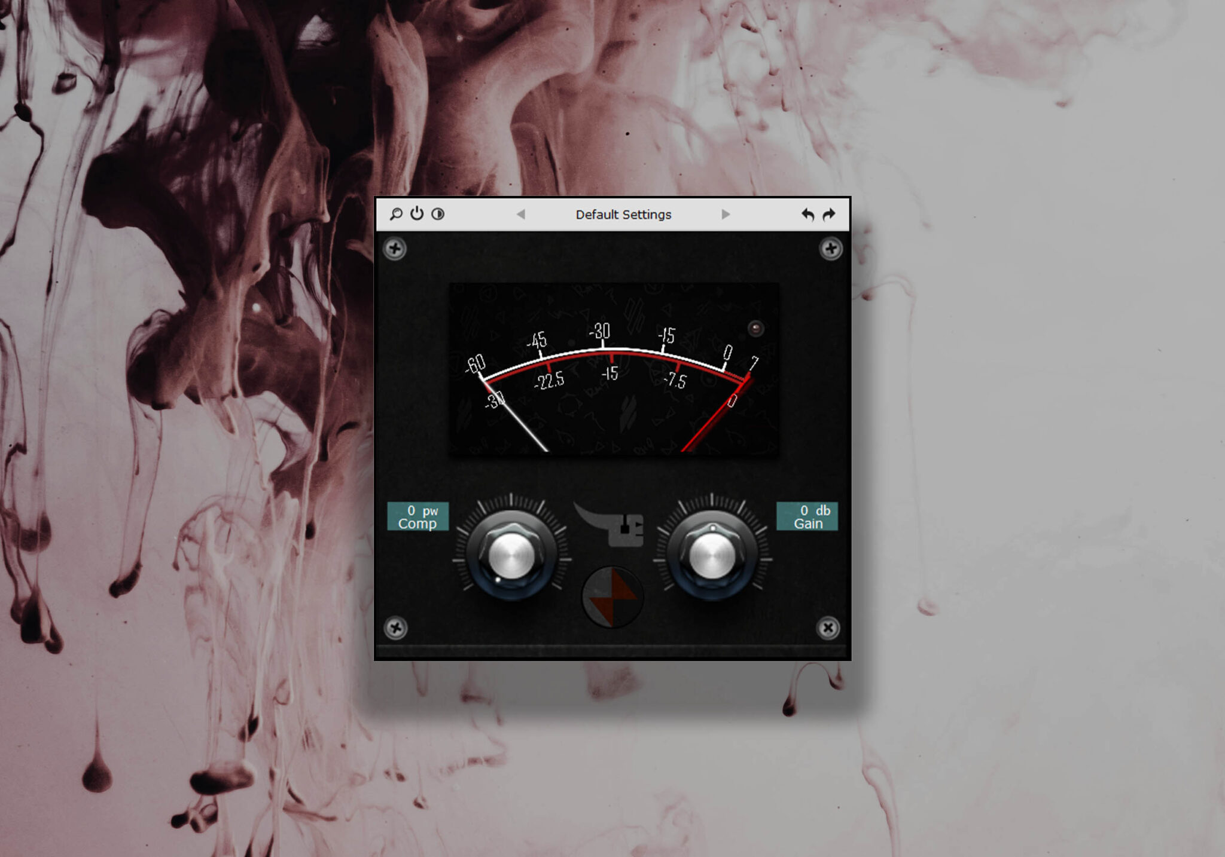Click the half-circle contrast icon
The width and height of the screenshot is (1225, 857).
click(x=438, y=214)
